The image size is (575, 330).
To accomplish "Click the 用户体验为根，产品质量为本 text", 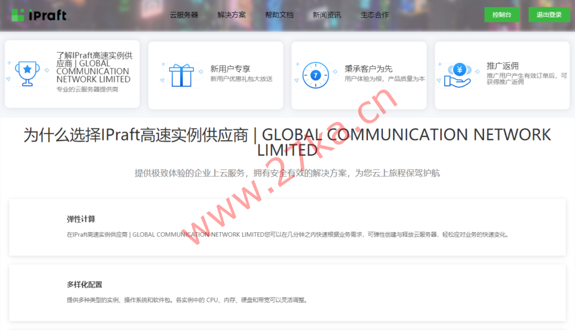I will 385,79.
